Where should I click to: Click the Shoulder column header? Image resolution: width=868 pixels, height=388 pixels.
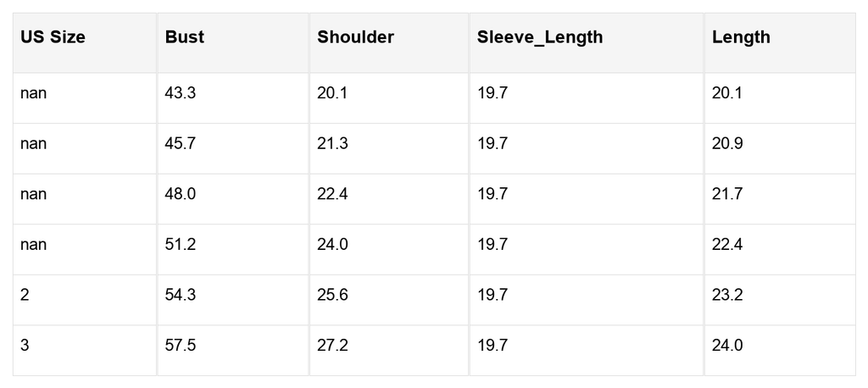coord(355,37)
